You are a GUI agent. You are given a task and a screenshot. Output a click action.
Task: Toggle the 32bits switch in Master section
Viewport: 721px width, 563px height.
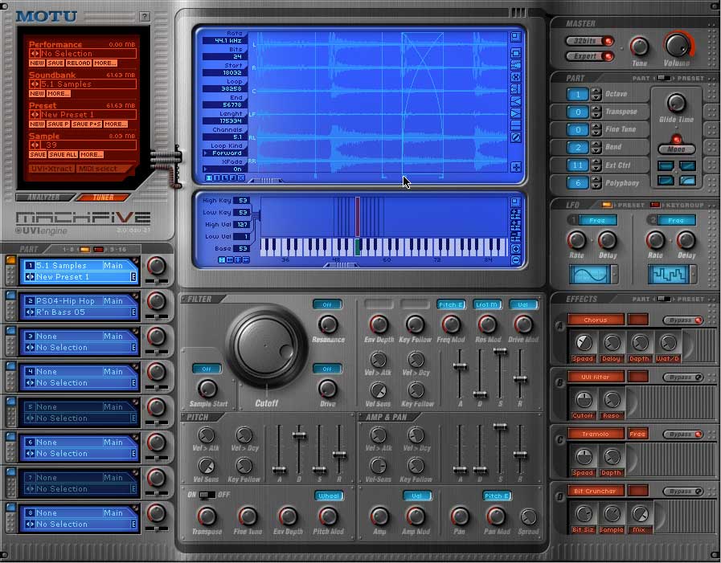point(590,41)
